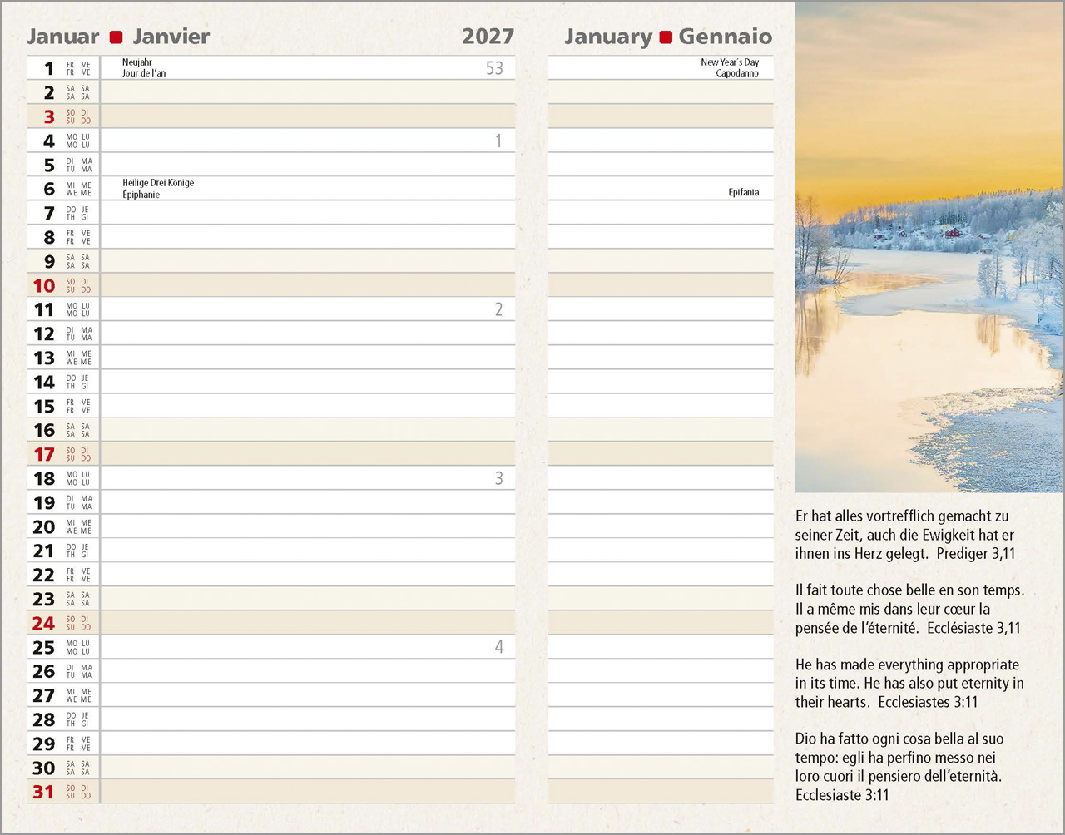Choose the date number 31

(44, 793)
